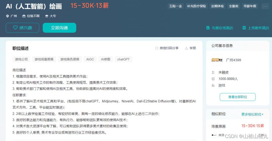272x141 pixels.
Task: Click the 五险一金 benefit tag
Action: coord(176,6)
